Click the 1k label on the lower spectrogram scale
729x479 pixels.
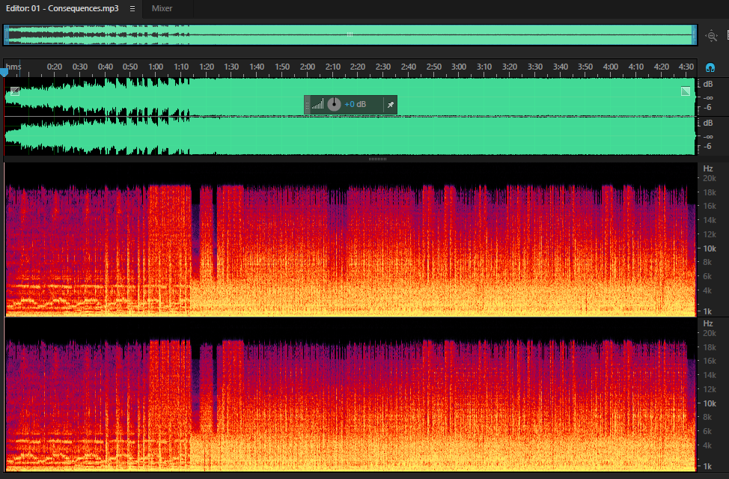707,466
